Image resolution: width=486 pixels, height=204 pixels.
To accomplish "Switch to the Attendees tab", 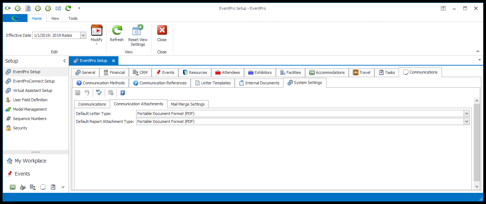I will pyautogui.click(x=227, y=72).
